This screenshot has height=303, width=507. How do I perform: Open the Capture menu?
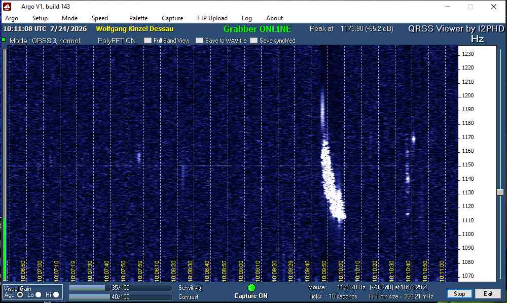click(x=172, y=18)
